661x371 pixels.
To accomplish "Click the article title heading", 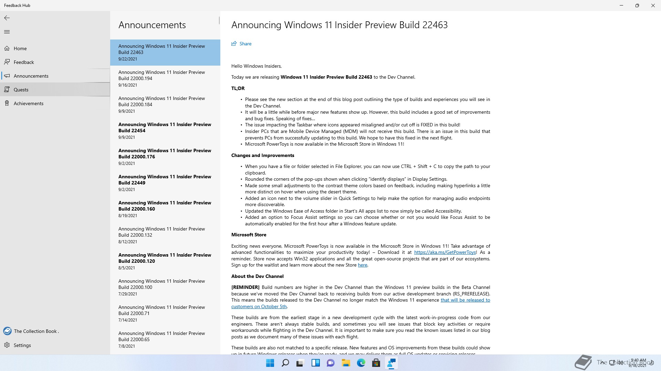I will tap(339, 25).
